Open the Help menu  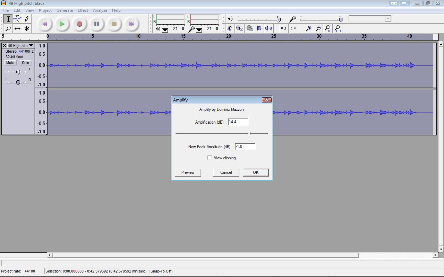pyautogui.click(x=116, y=10)
